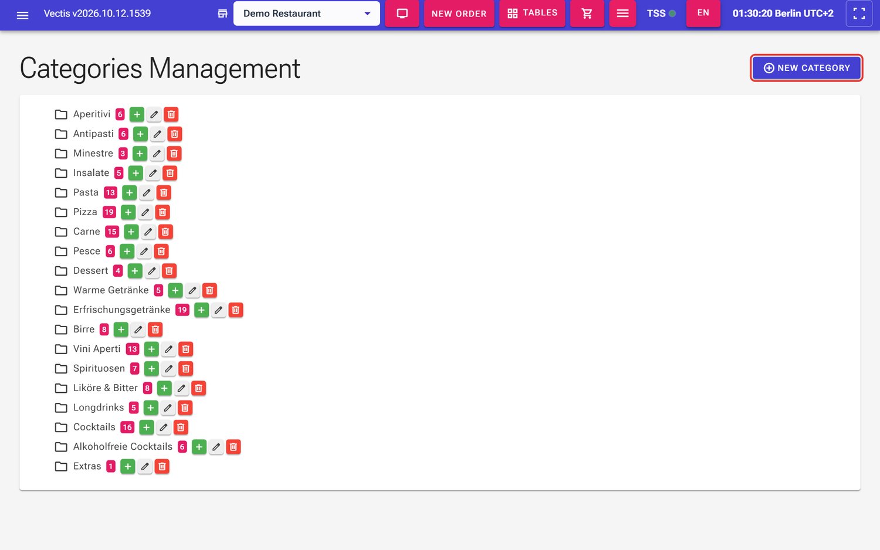
Task: Add subcategory to Insalate
Action: 136,173
